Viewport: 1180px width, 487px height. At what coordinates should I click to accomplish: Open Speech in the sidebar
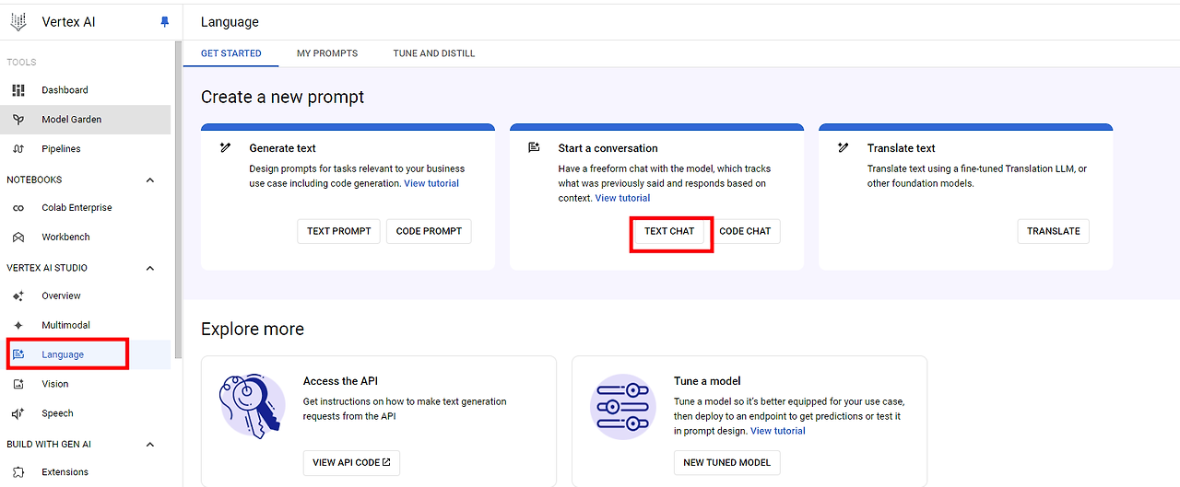click(85, 413)
